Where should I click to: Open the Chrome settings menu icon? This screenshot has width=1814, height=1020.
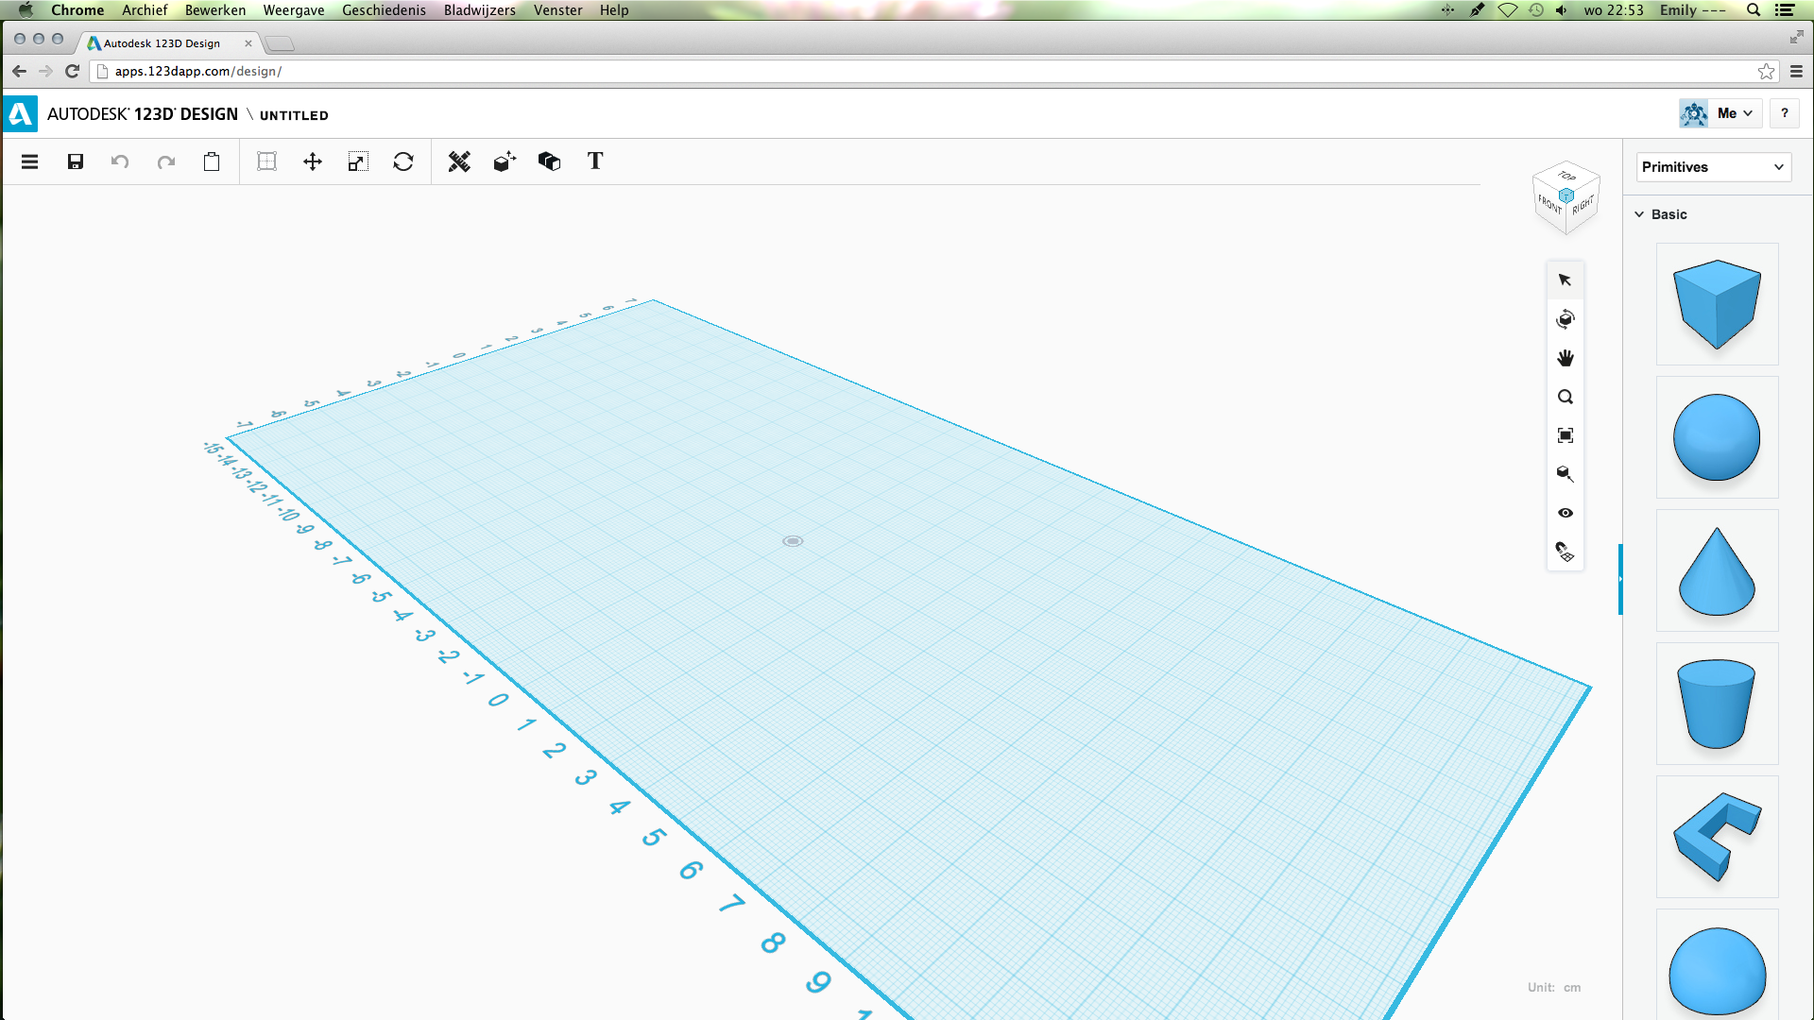pyautogui.click(x=1796, y=71)
